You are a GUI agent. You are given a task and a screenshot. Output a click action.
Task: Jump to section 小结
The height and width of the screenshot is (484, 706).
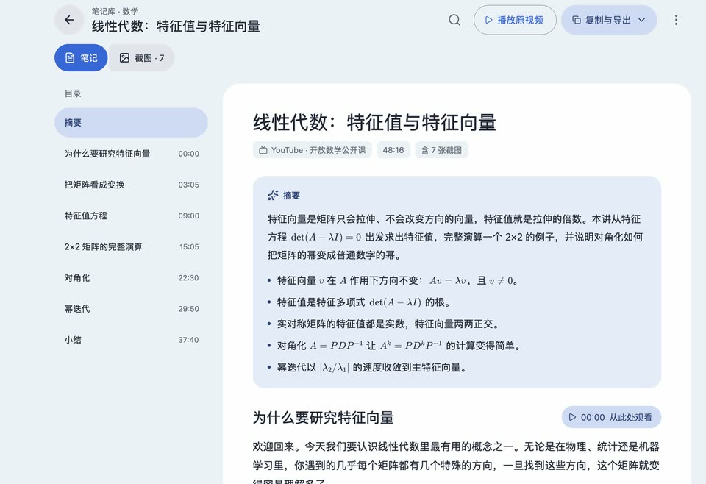131,340
